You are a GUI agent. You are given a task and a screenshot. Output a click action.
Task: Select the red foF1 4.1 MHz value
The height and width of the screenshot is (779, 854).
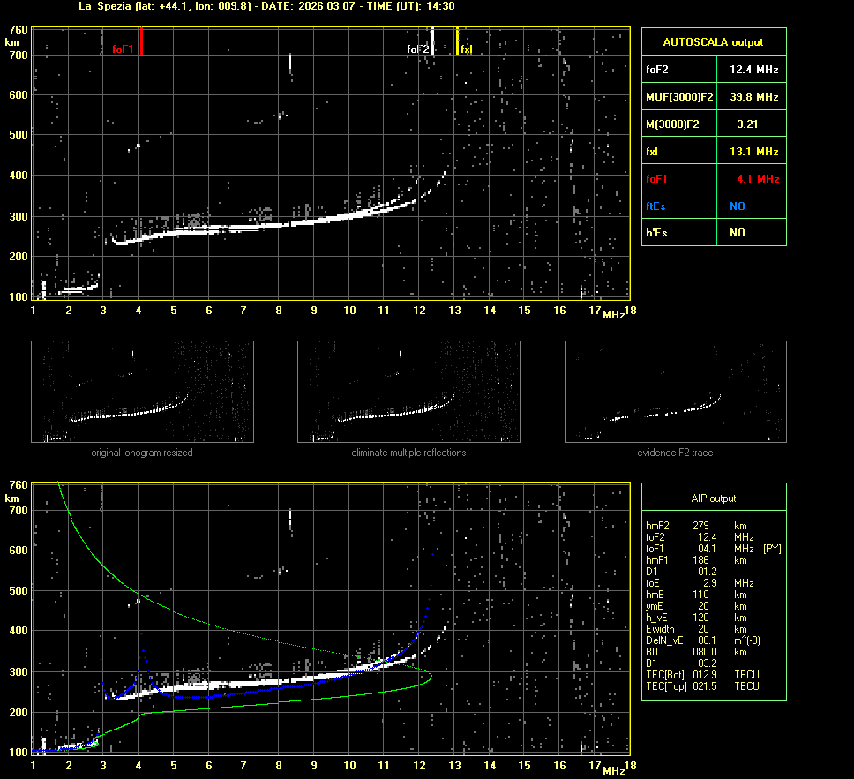757,179
